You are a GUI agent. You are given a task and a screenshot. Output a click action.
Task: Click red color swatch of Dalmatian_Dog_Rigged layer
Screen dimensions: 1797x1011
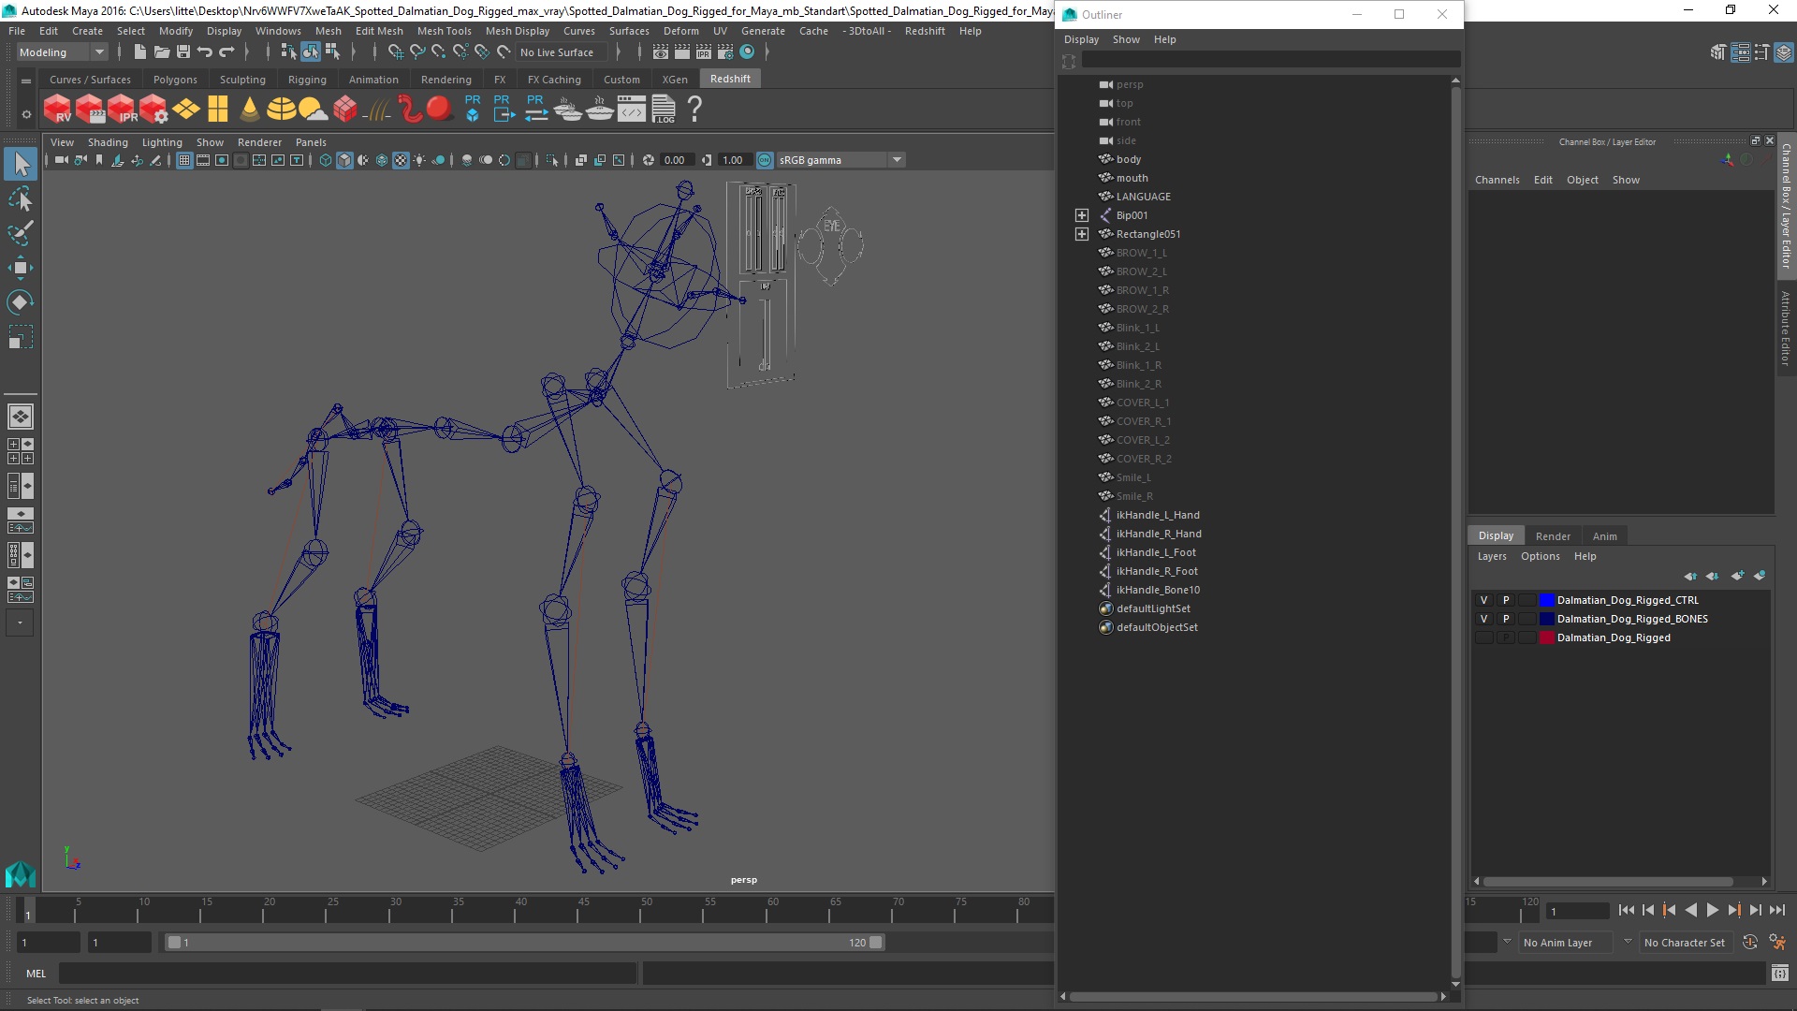[x=1547, y=637]
